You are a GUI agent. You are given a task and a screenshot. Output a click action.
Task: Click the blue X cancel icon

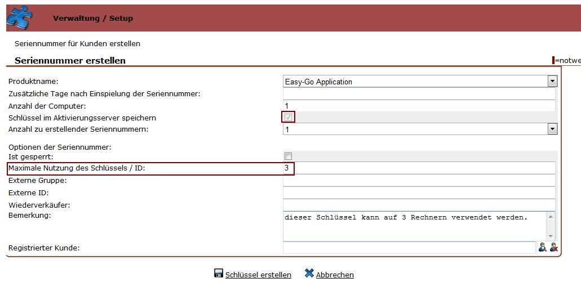click(x=309, y=273)
